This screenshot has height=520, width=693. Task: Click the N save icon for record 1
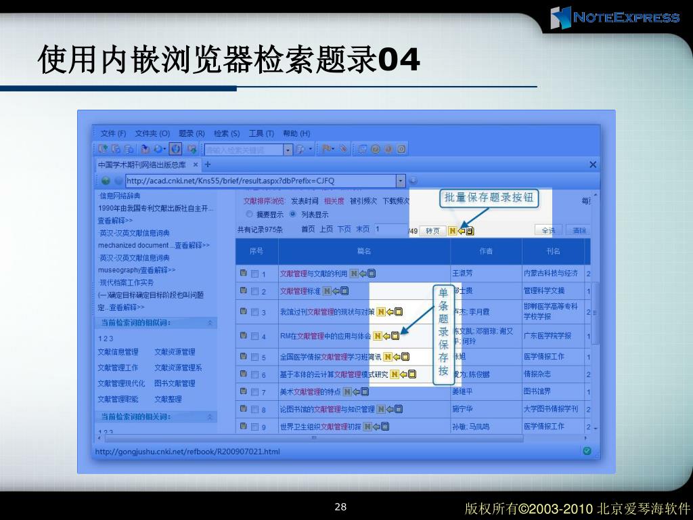(x=354, y=274)
